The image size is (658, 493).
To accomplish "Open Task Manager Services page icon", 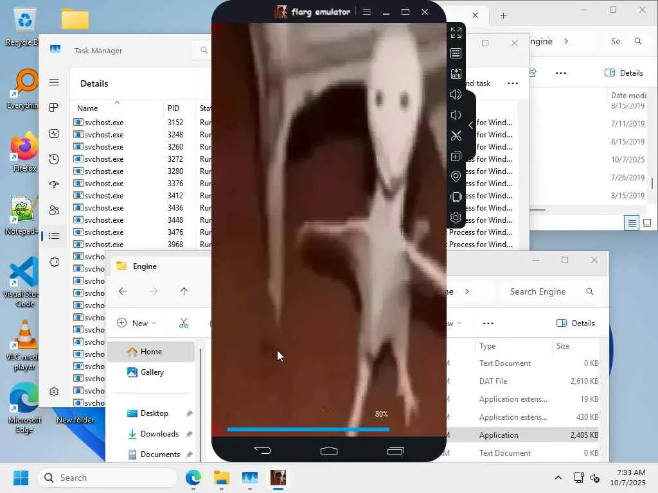I will 54,262.
